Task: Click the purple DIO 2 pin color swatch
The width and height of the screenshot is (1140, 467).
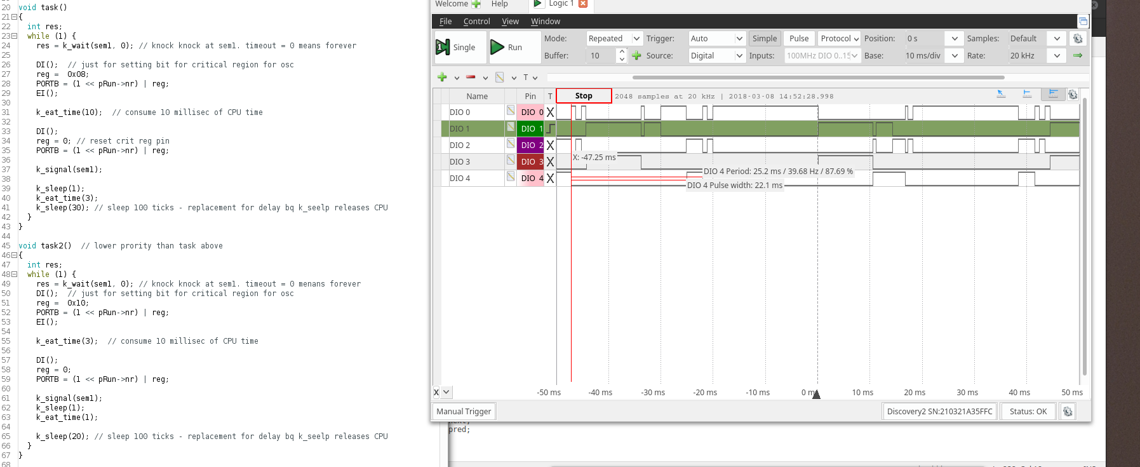Action: [x=530, y=146]
